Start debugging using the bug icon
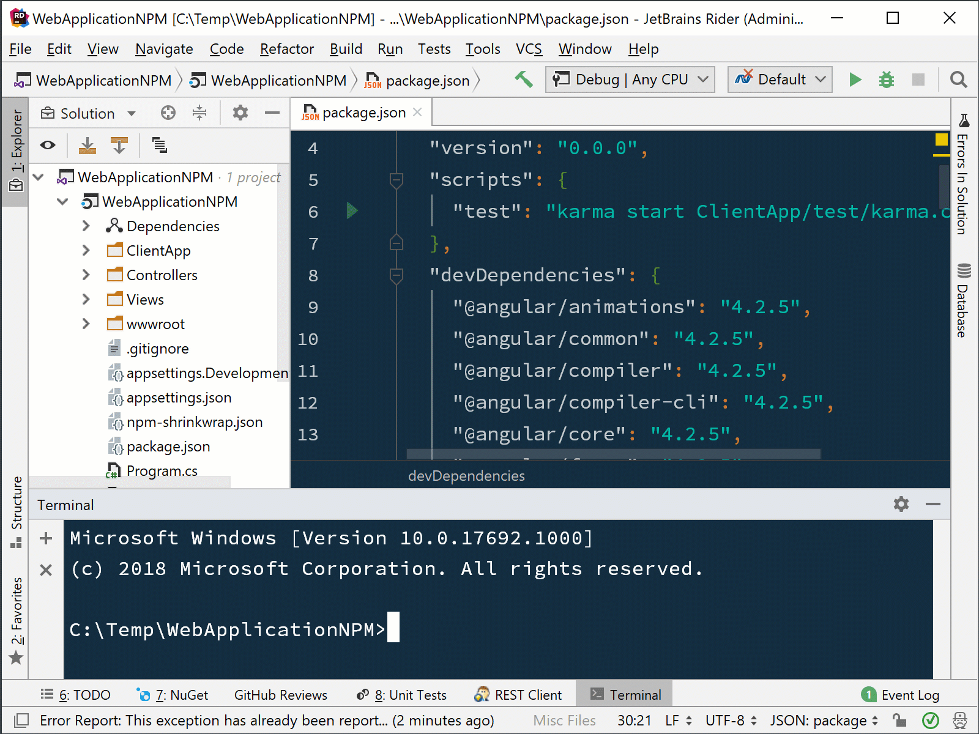 [x=886, y=80]
